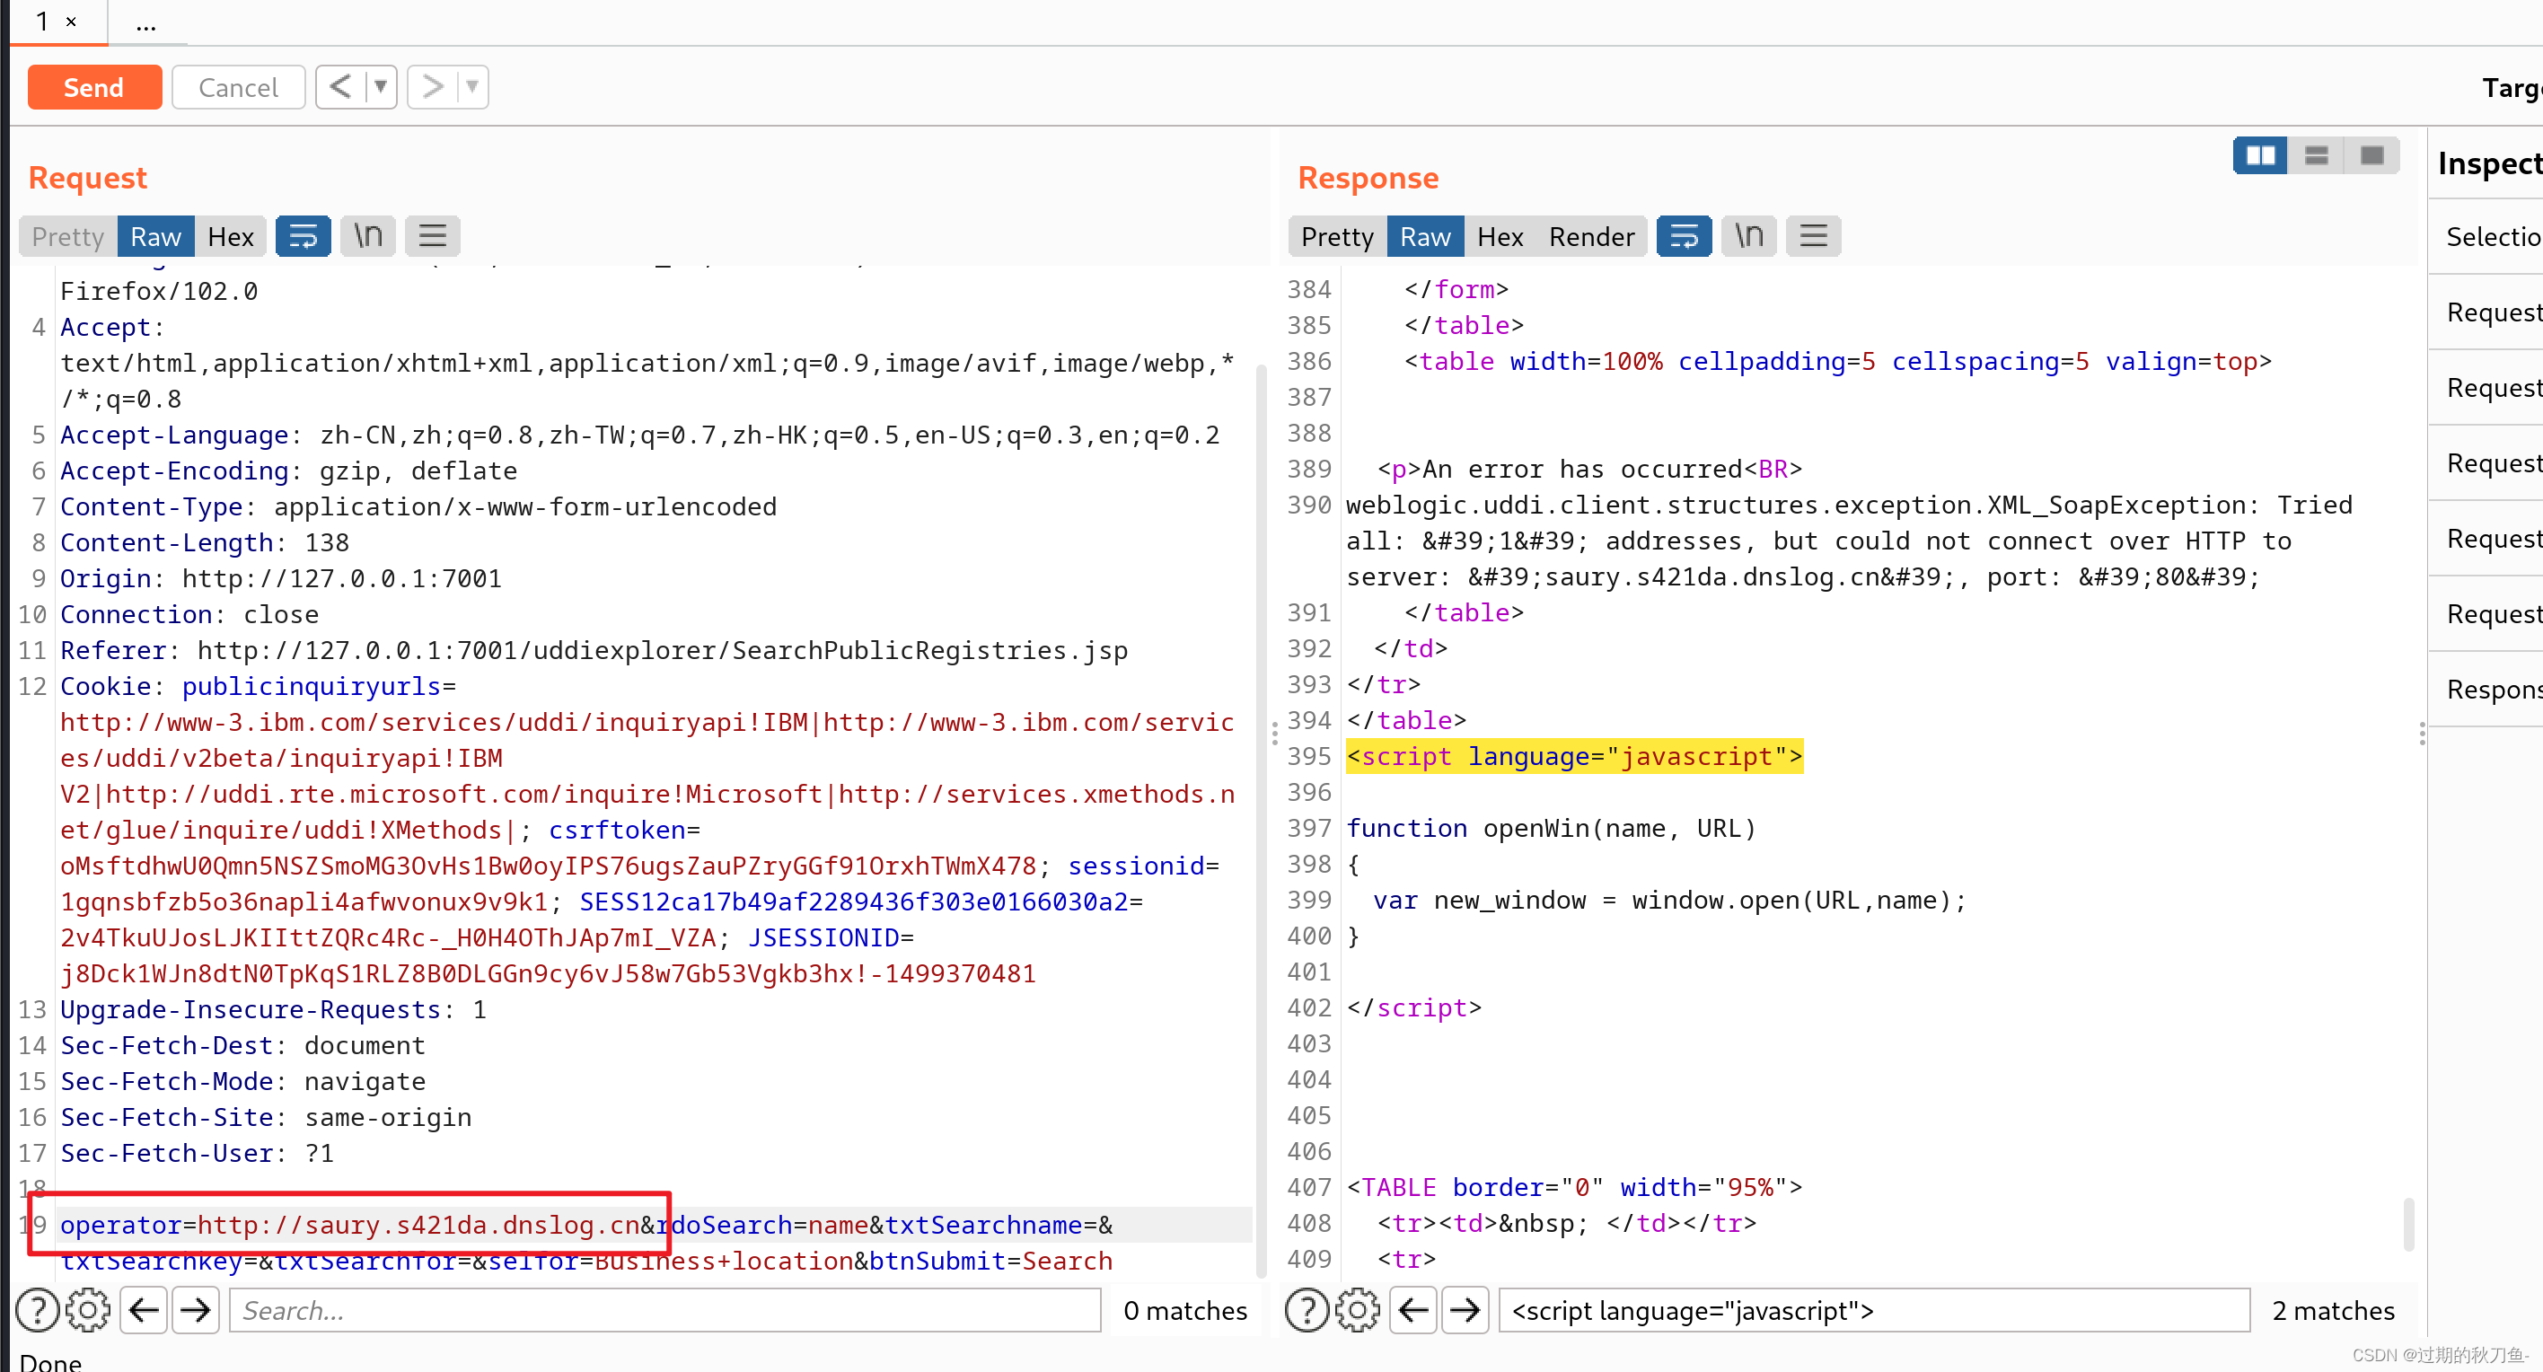Jump to next match in Request search
The height and width of the screenshot is (1372, 2543).
pyautogui.click(x=196, y=1310)
